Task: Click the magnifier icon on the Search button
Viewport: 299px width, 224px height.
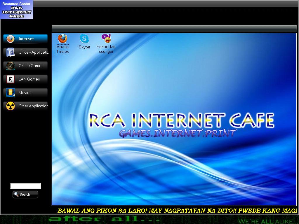Action: coord(16,195)
